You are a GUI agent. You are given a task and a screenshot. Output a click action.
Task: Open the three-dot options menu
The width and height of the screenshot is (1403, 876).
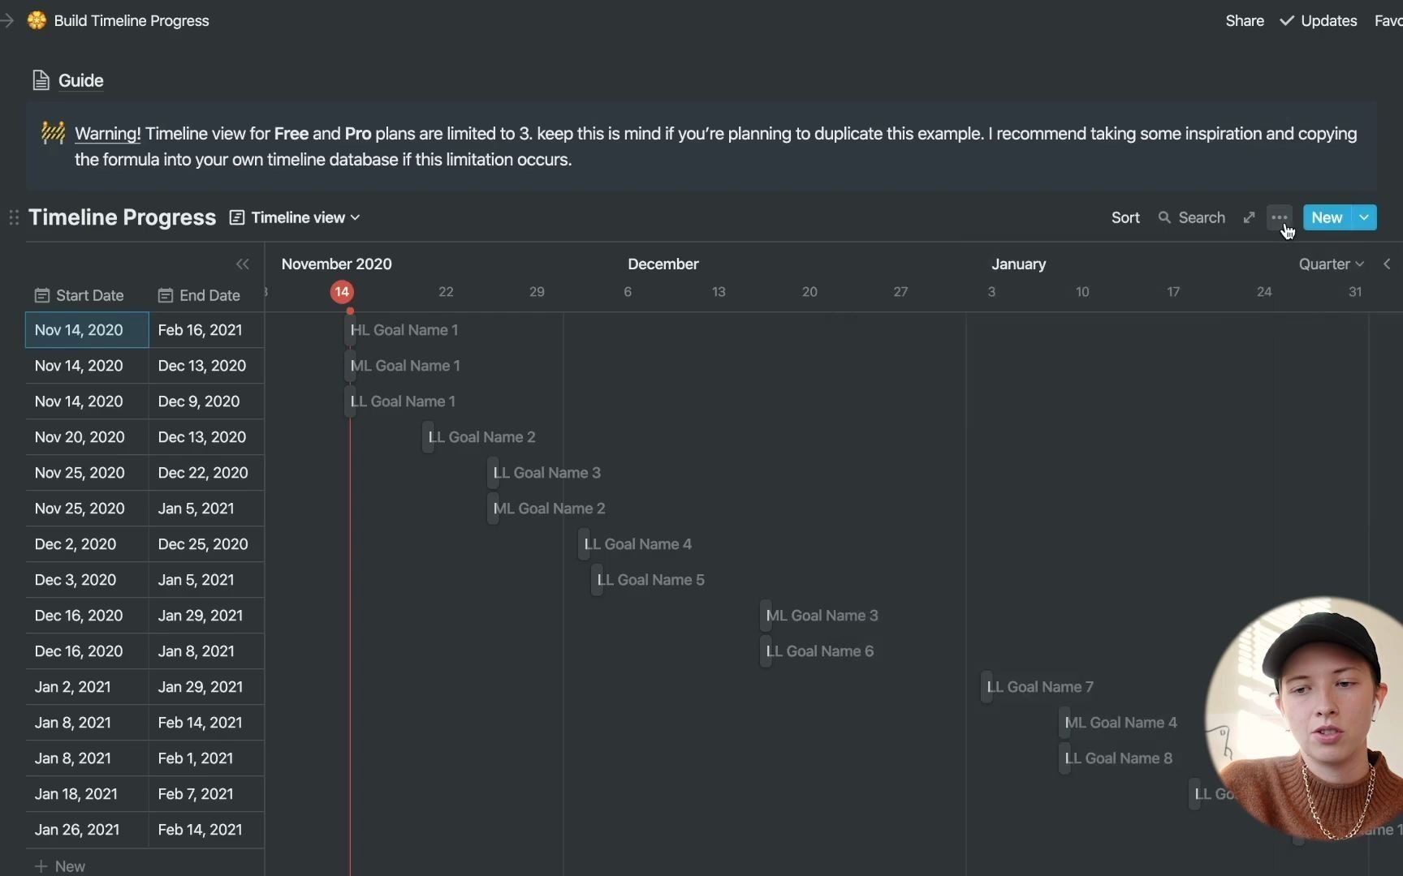[x=1279, y=217]
